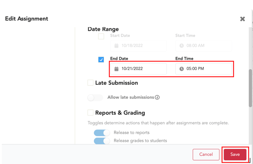The image size is (253, 164).
Task: Click the Start Time clock icon
Action: [182, 46]
